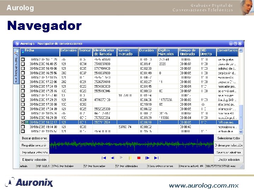254x190 pixels.
Task: Click the Auronix logo at the bottom left
Action: point(29,183)
